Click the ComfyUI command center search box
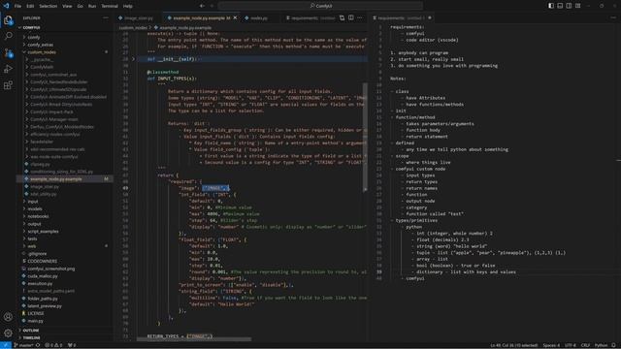The height and width of the screenshot is (349, 621). 320,6
